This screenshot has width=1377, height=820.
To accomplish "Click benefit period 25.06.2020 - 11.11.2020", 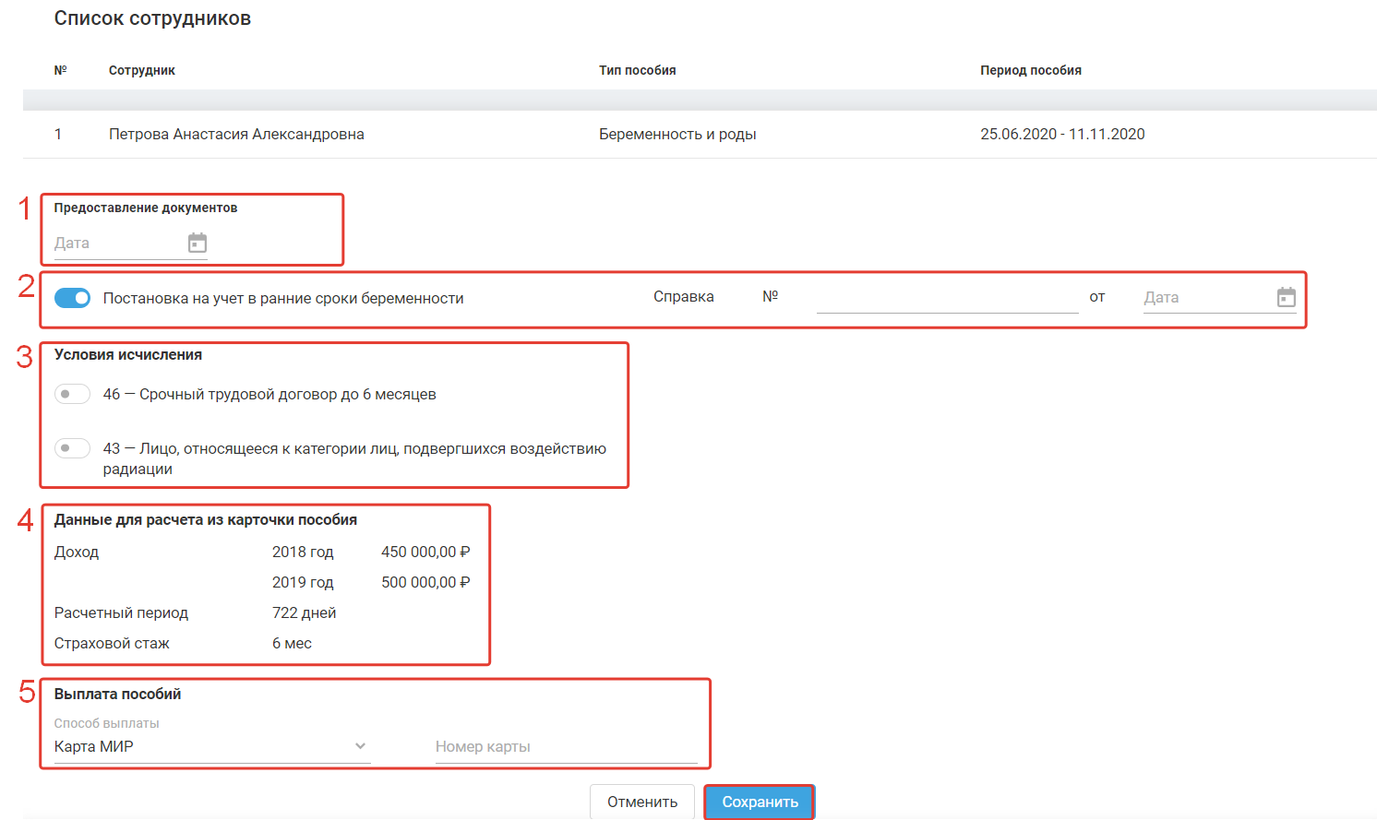I will tap(1062, 135).
